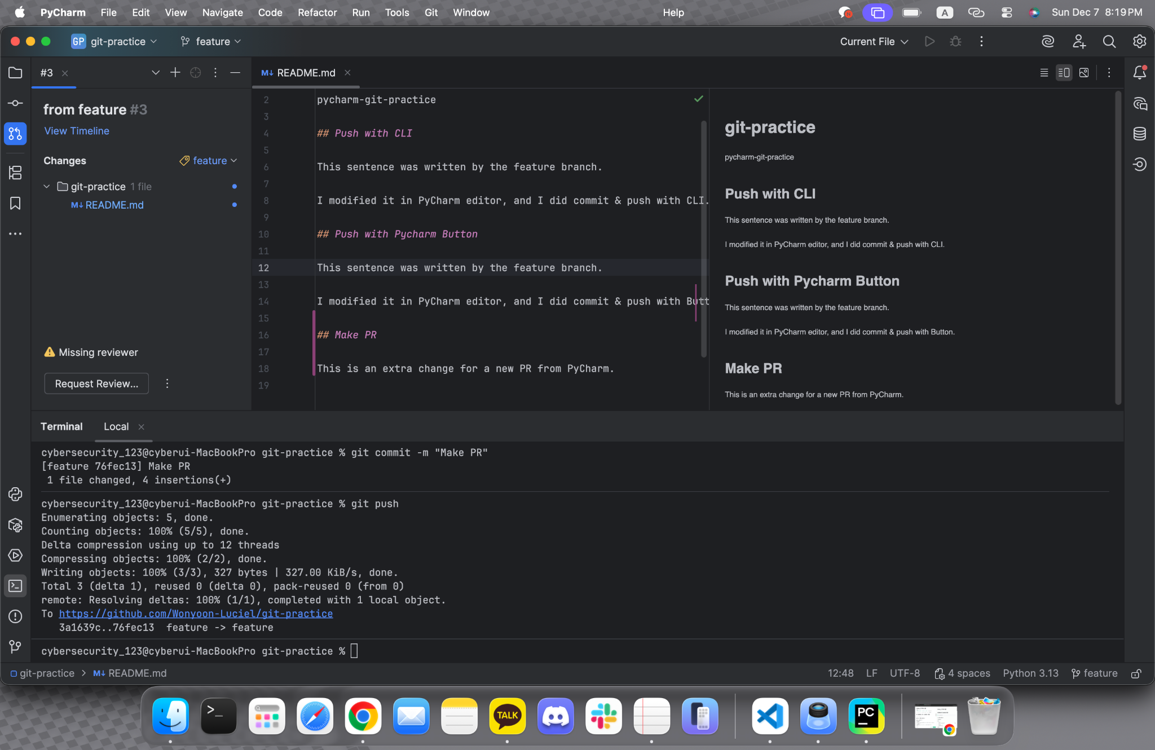Collapse the git-practice folder in Changes
Screen dimensions: 1155x750
(47, 187)
